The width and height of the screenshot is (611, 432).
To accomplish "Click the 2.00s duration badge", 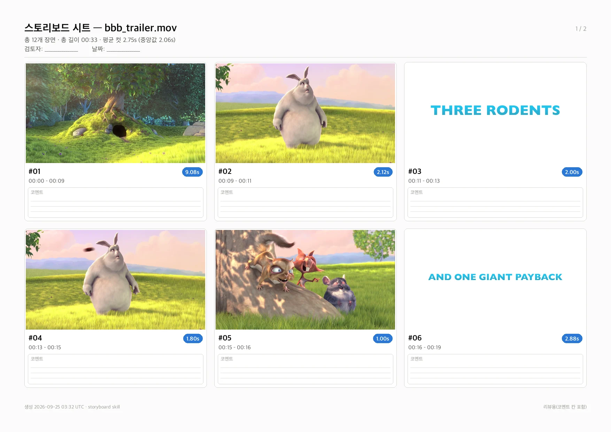I will [x=572, y=172].
